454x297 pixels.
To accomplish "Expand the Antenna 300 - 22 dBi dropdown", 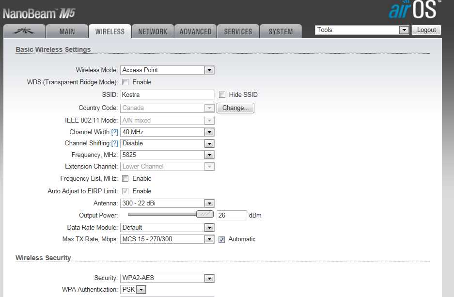I will tap(167, 203).
